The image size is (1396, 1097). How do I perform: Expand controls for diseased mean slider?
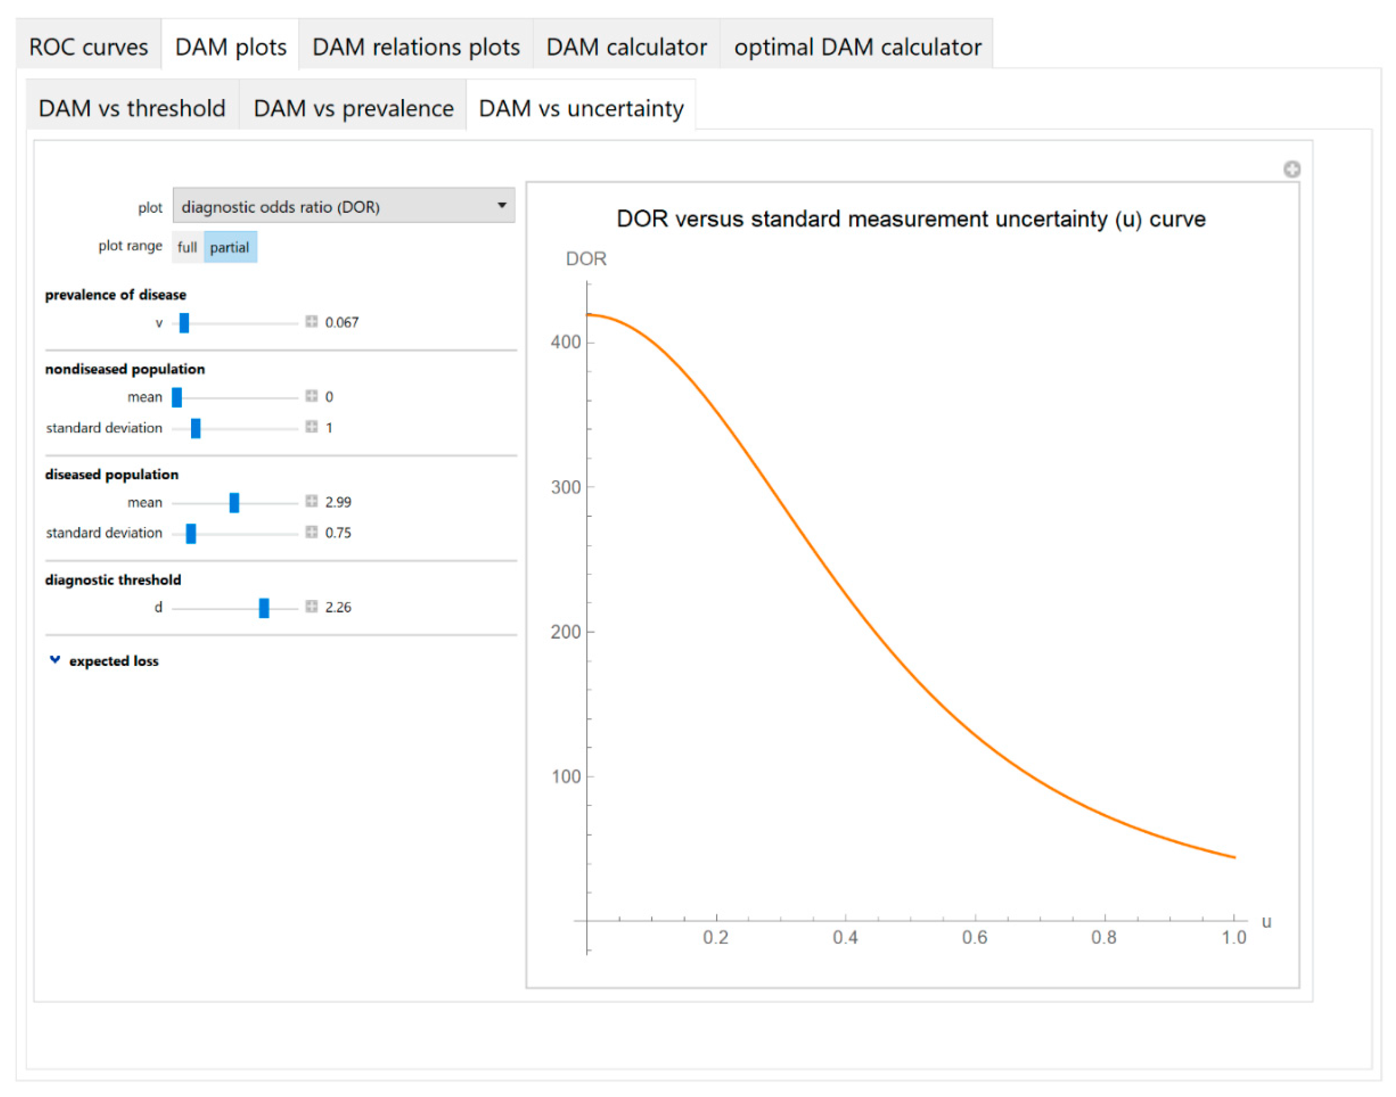click(x=311, y=501)
